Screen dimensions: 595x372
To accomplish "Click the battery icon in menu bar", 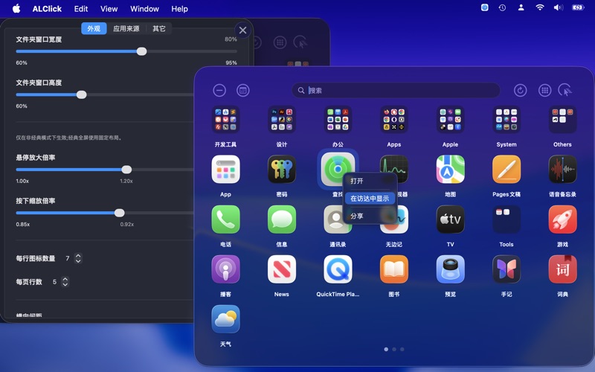I will tap(578, 7).
